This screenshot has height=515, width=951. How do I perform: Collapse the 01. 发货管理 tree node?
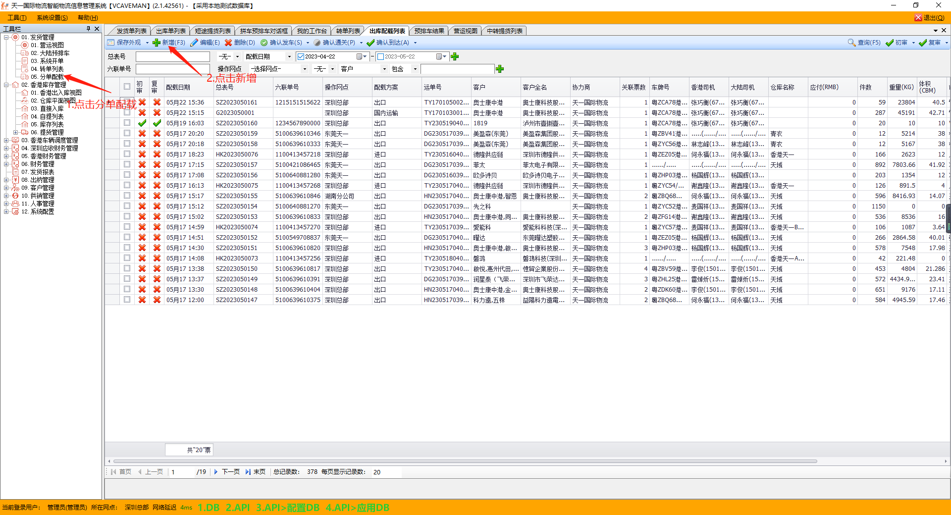tap(6, 37)
